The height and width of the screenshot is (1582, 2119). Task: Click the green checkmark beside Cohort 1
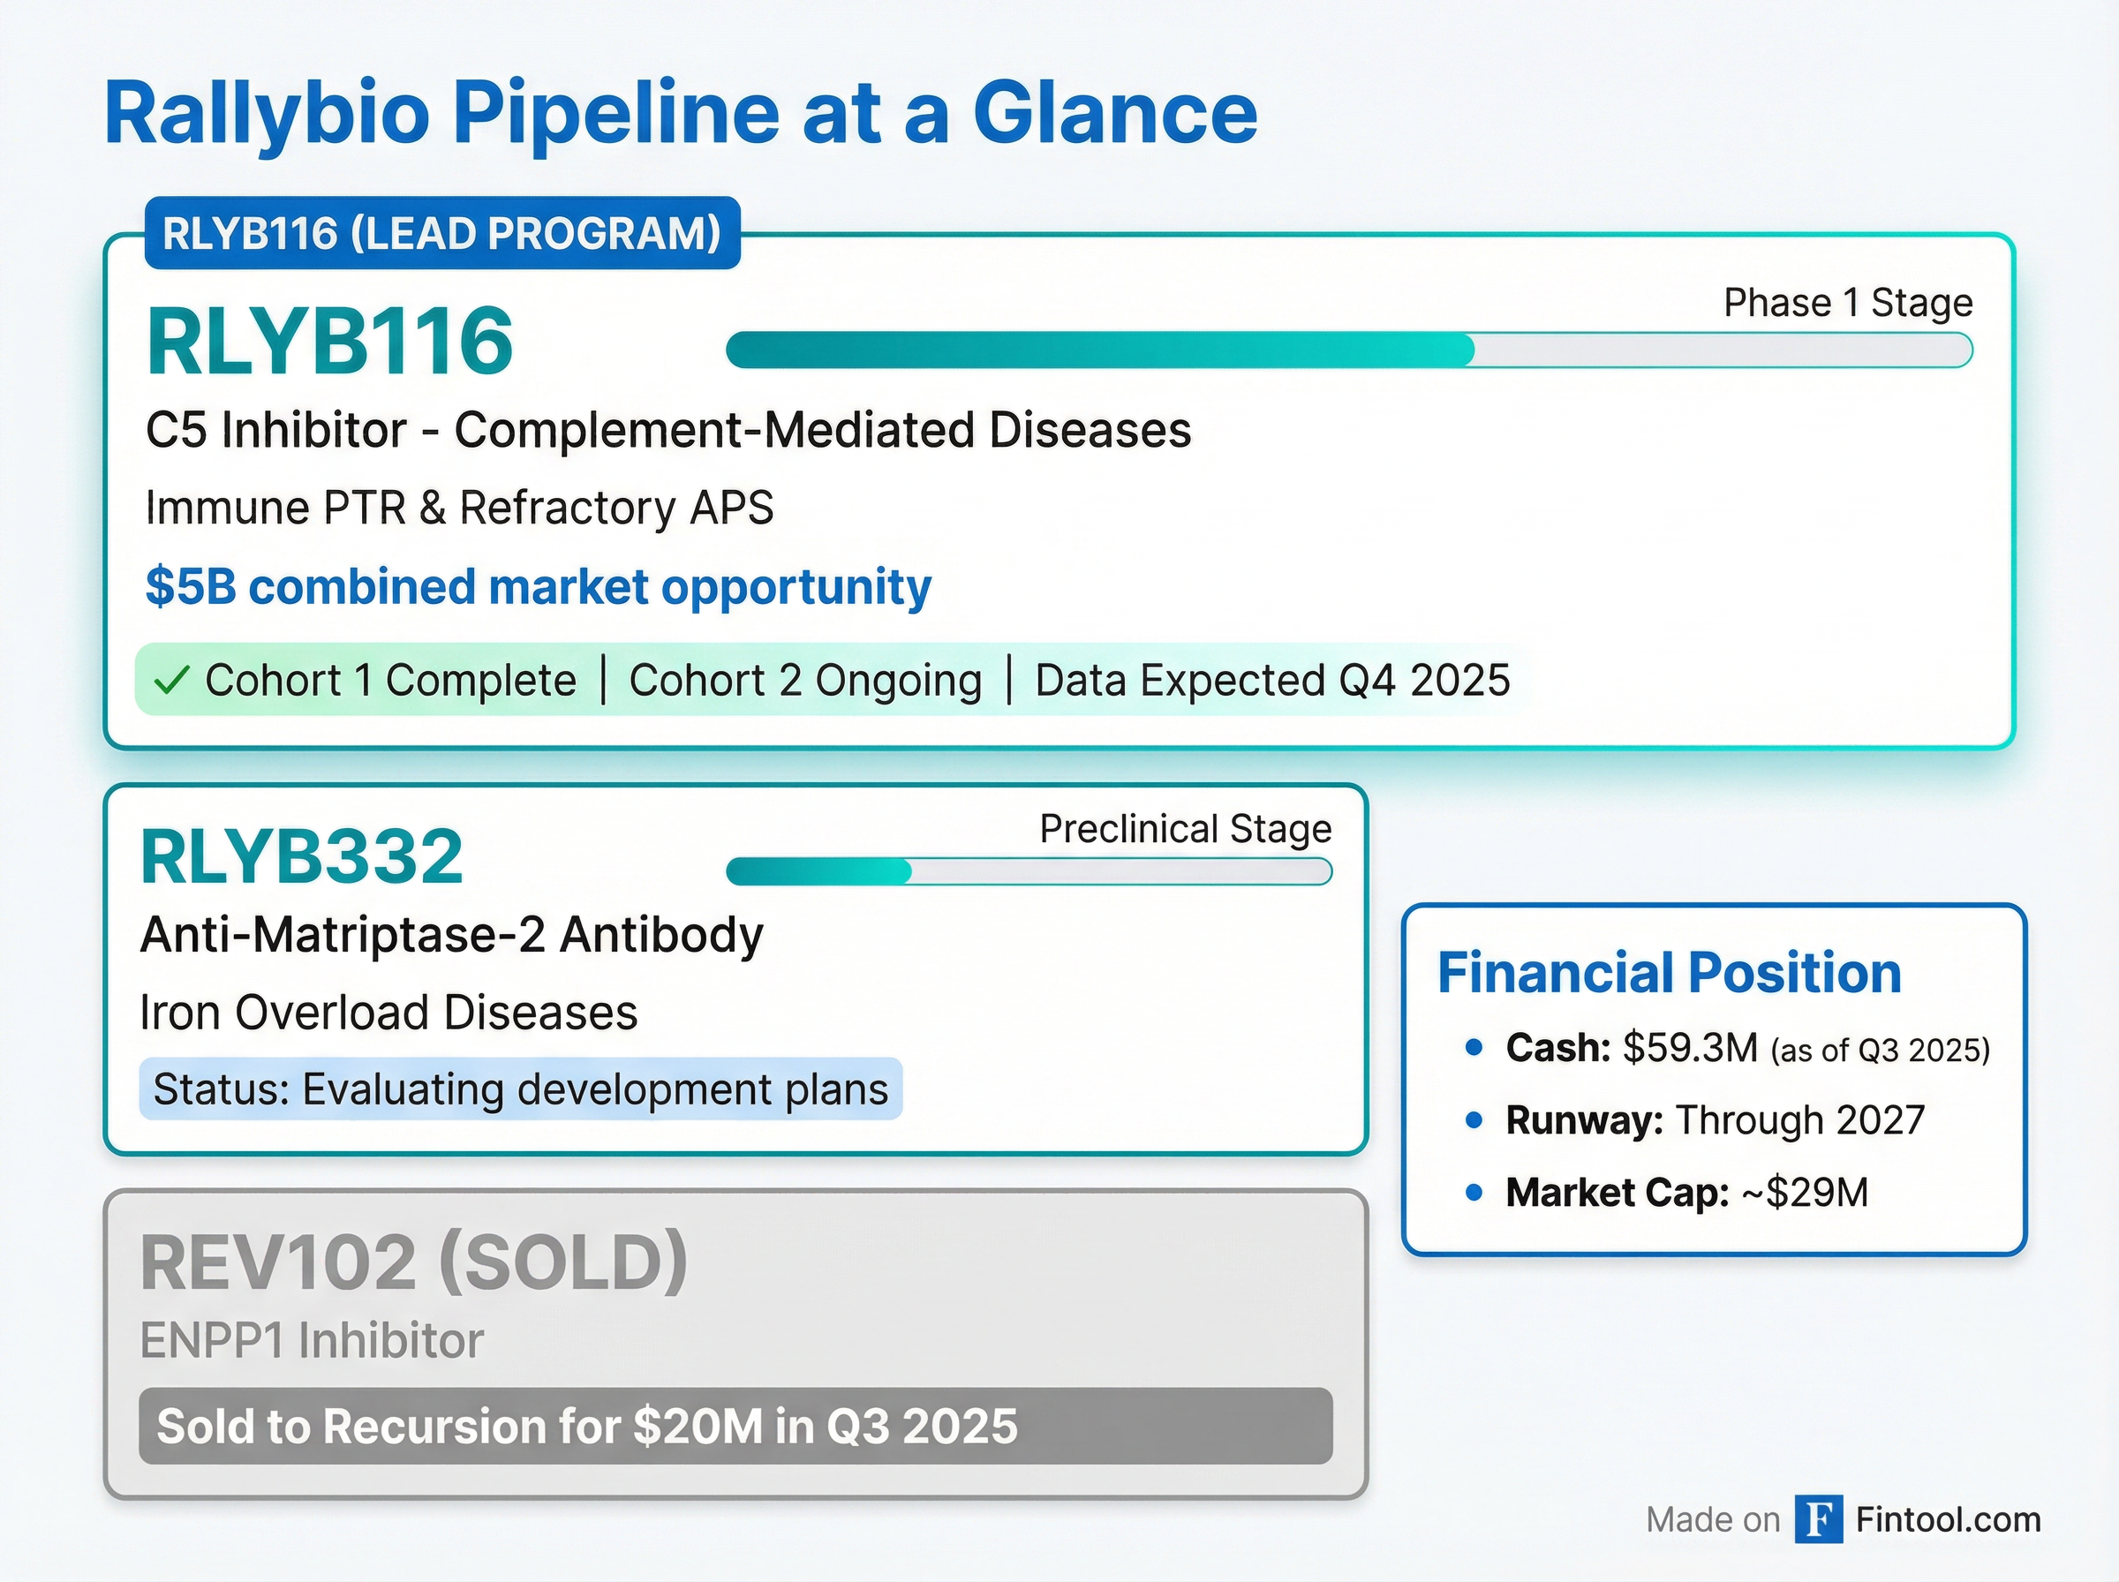(x=171, y=681)
